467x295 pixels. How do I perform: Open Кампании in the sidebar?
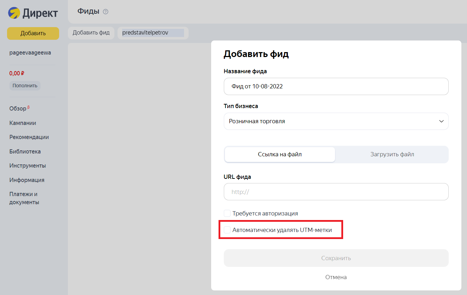point(23,123)
